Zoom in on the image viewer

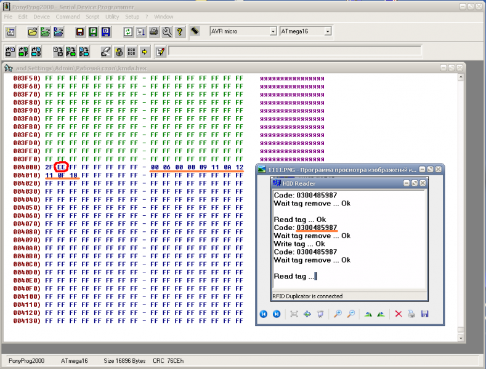tap(337, 314)
